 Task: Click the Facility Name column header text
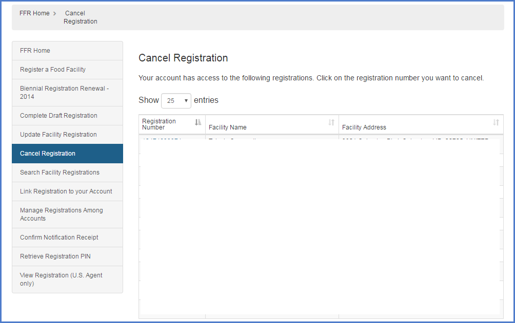pos(227,127)
